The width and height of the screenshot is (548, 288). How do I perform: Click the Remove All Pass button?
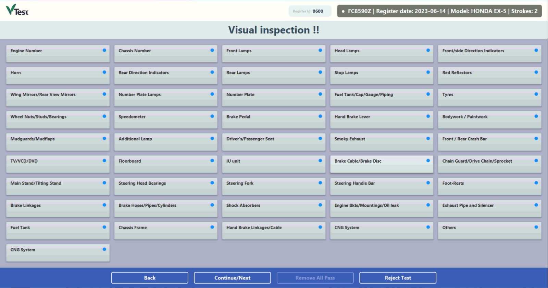coord(315,278)
